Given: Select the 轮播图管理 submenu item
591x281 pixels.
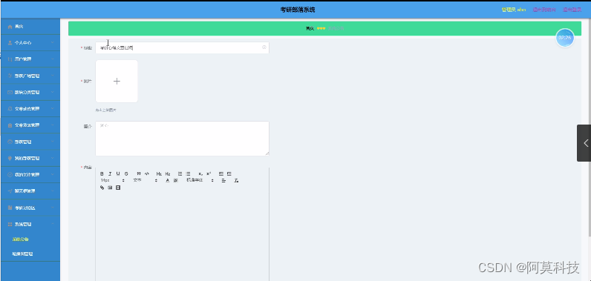Looking at the screenshot, I should pyautogui.click(x=22, y=254).
